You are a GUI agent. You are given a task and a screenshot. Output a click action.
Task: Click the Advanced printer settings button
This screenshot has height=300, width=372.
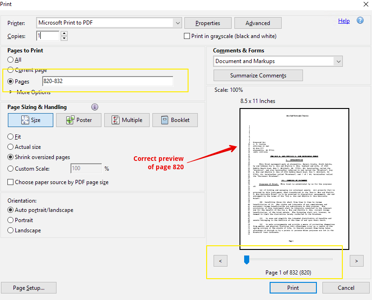(x=258, y=23)
